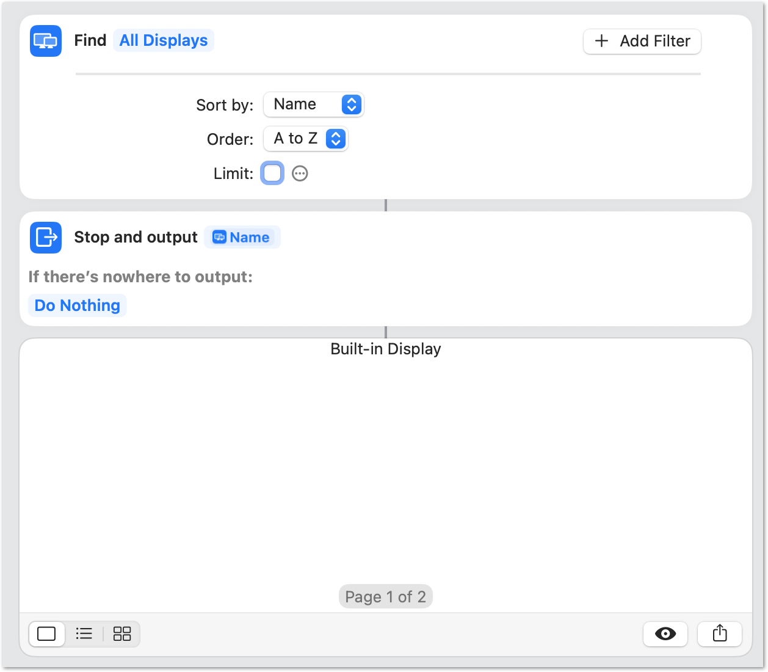This screenshot has height=672, width=768.
Task: Click the Built-in Display result text
Action: [386, 349]
